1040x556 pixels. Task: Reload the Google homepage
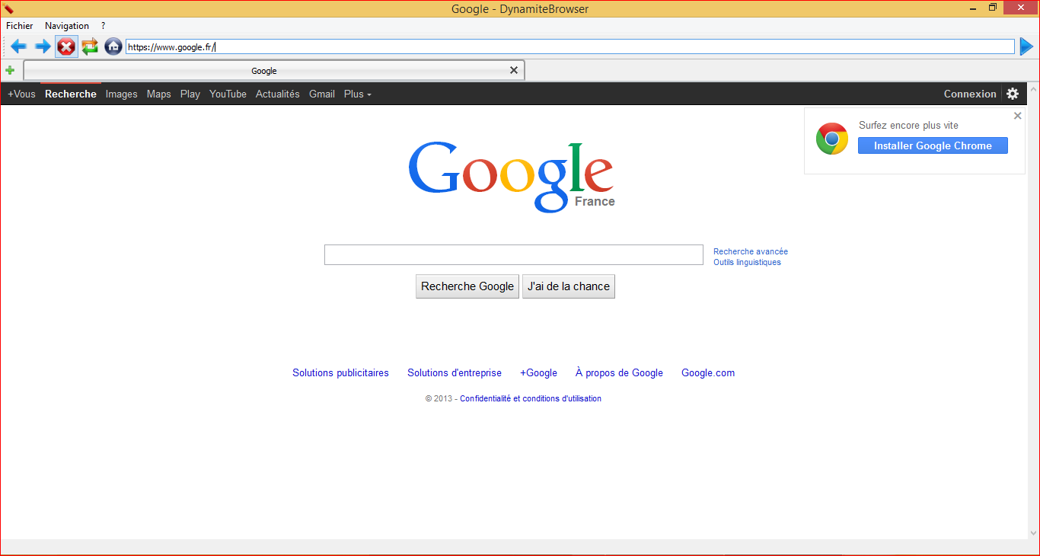pos(90,46)
